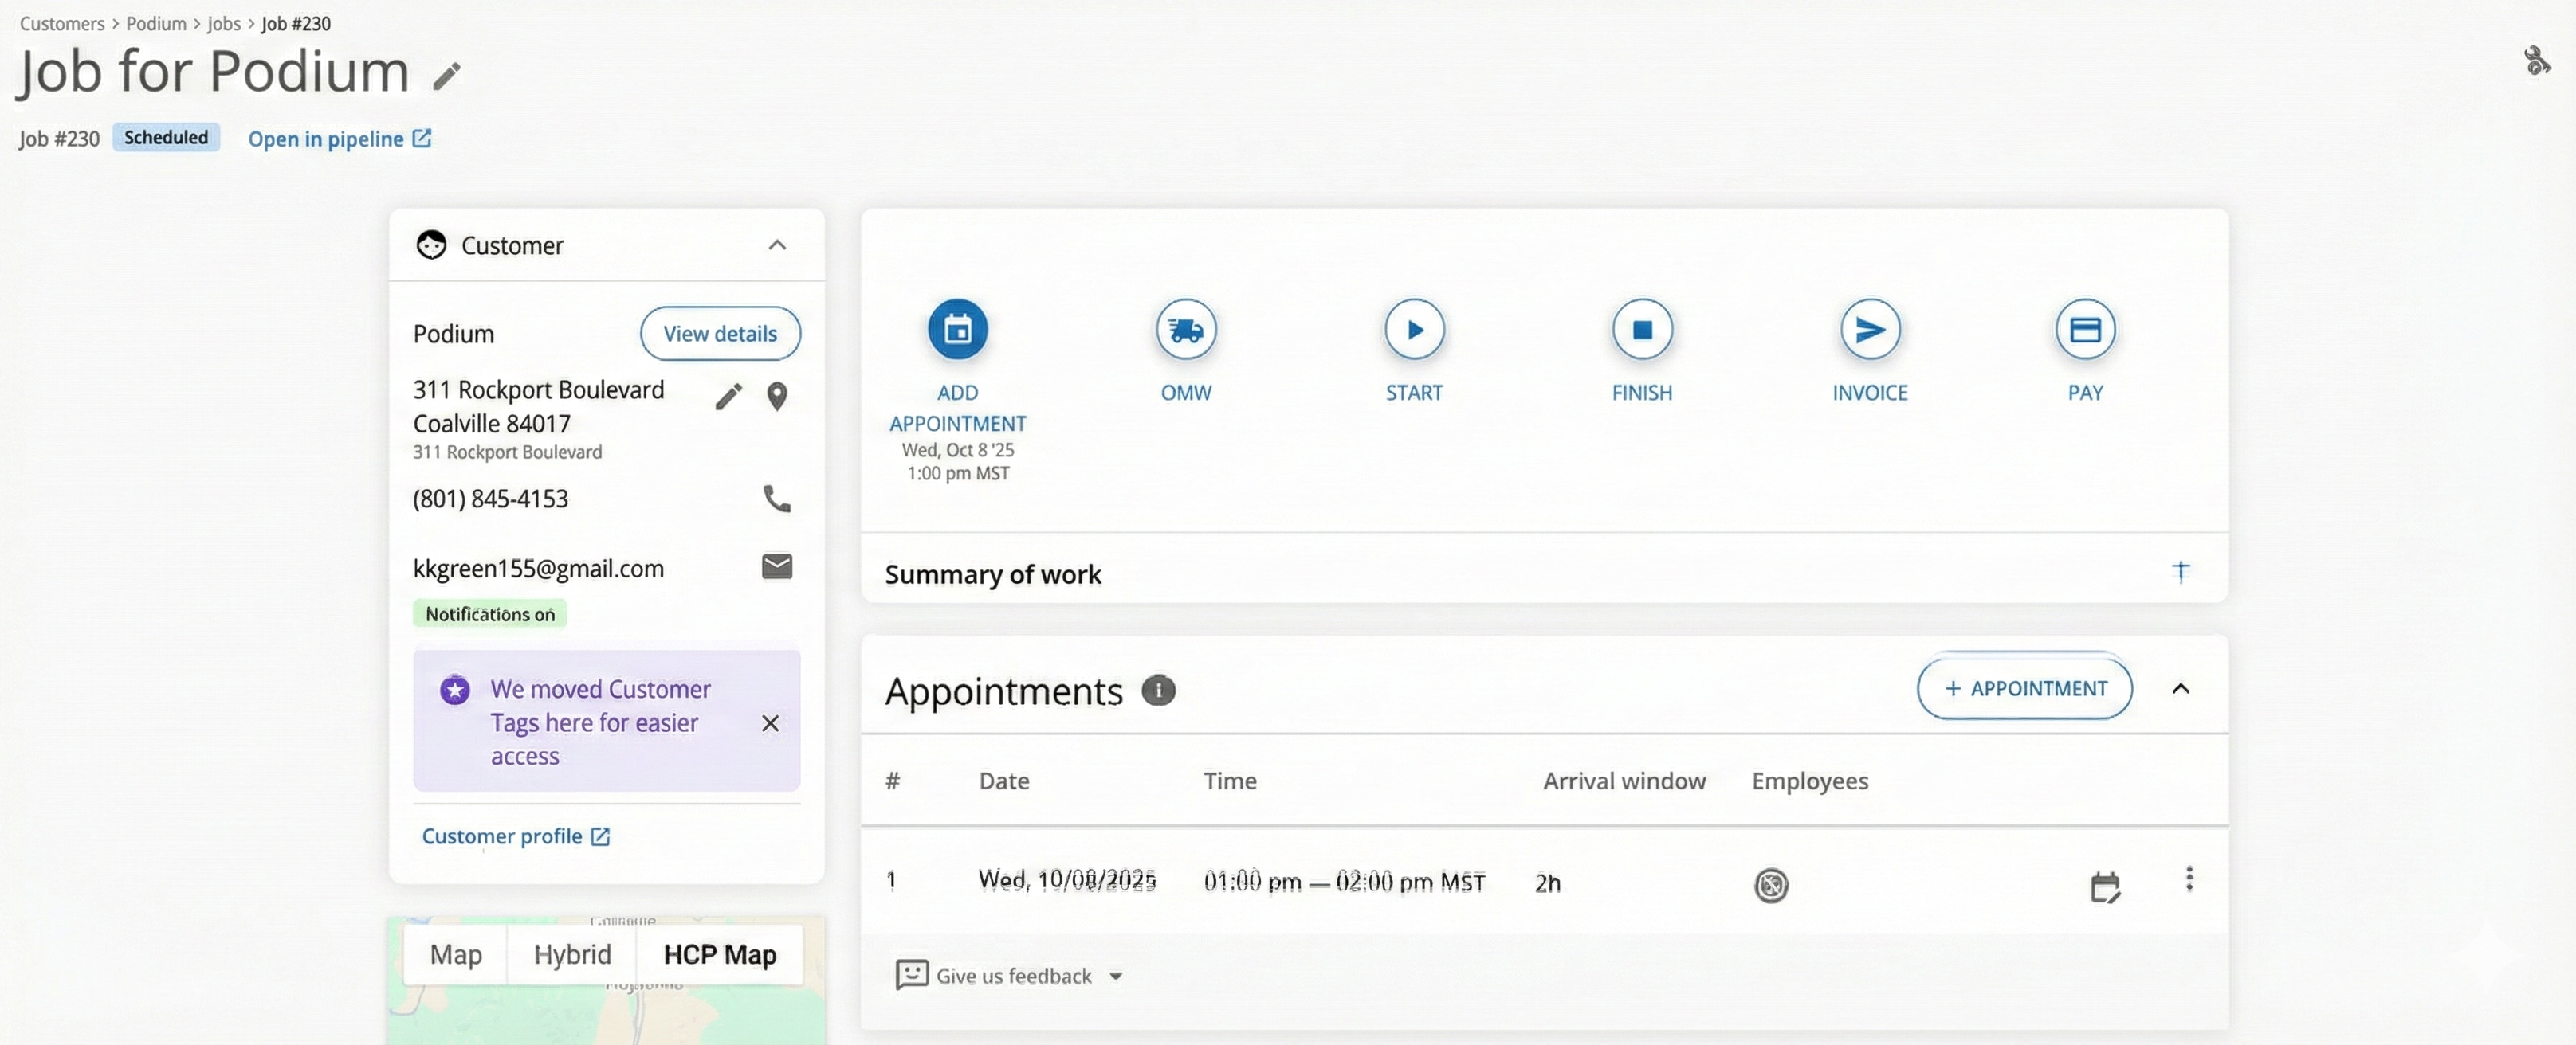Collapse the Appointments section
The height and width of the screenshot is (1045, 2576).
(x=2180, y=688)
